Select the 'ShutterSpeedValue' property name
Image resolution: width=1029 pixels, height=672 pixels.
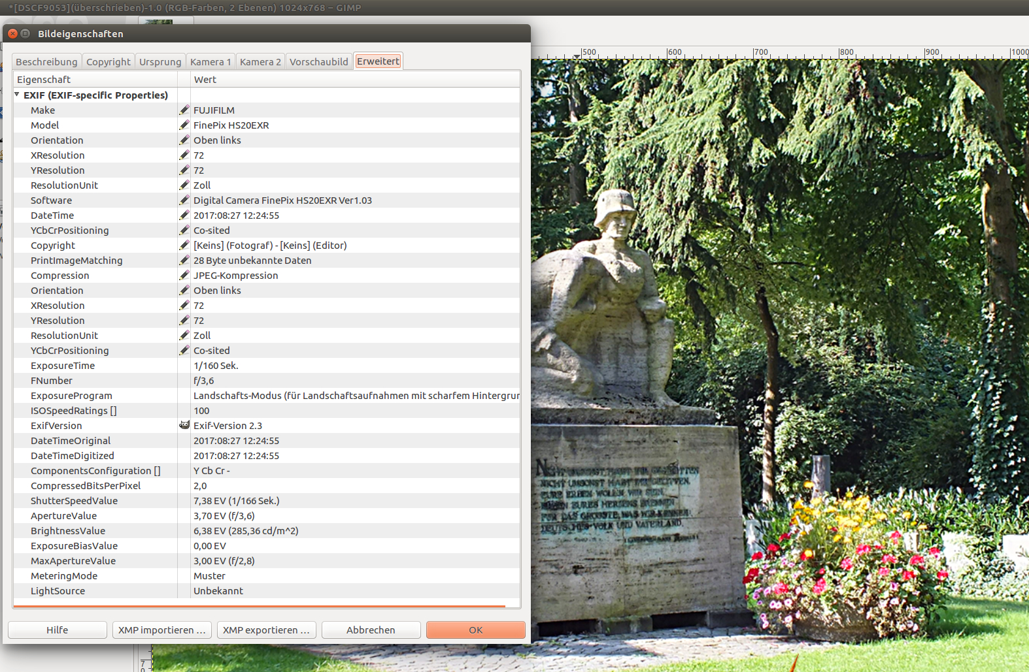(75, 500)
